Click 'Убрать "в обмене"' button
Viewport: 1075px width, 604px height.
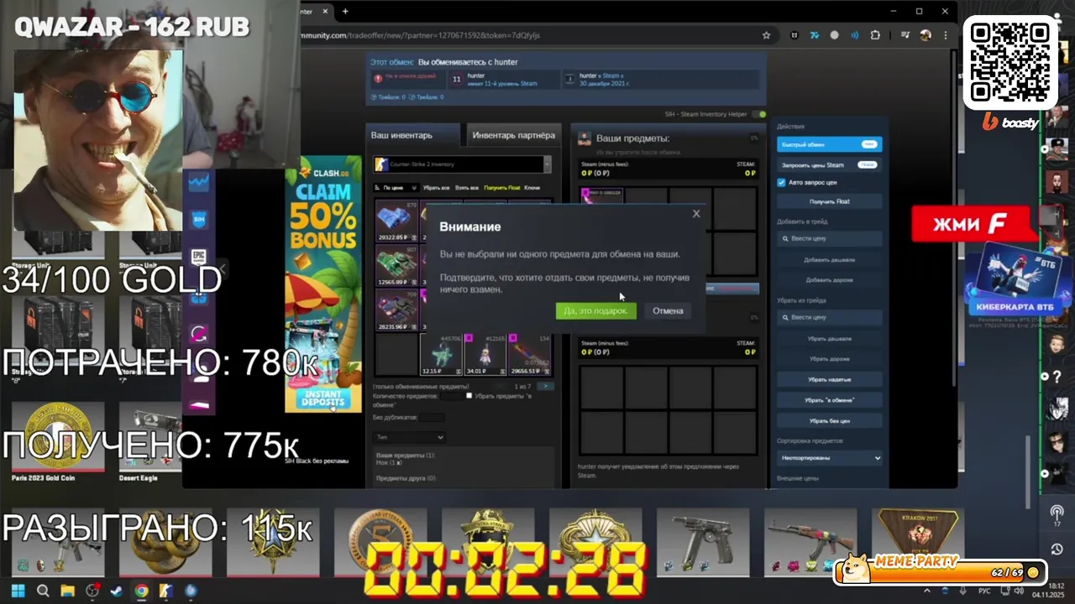[829, 400]
